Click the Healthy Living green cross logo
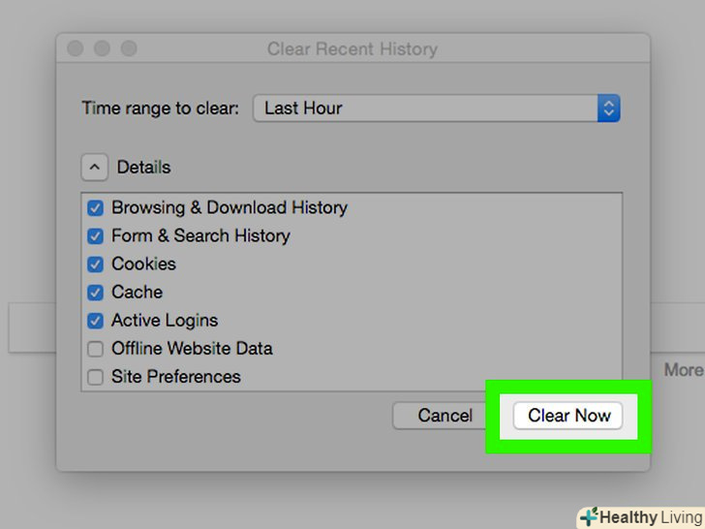This screenshot has width=705, height=529. (588, 516)
